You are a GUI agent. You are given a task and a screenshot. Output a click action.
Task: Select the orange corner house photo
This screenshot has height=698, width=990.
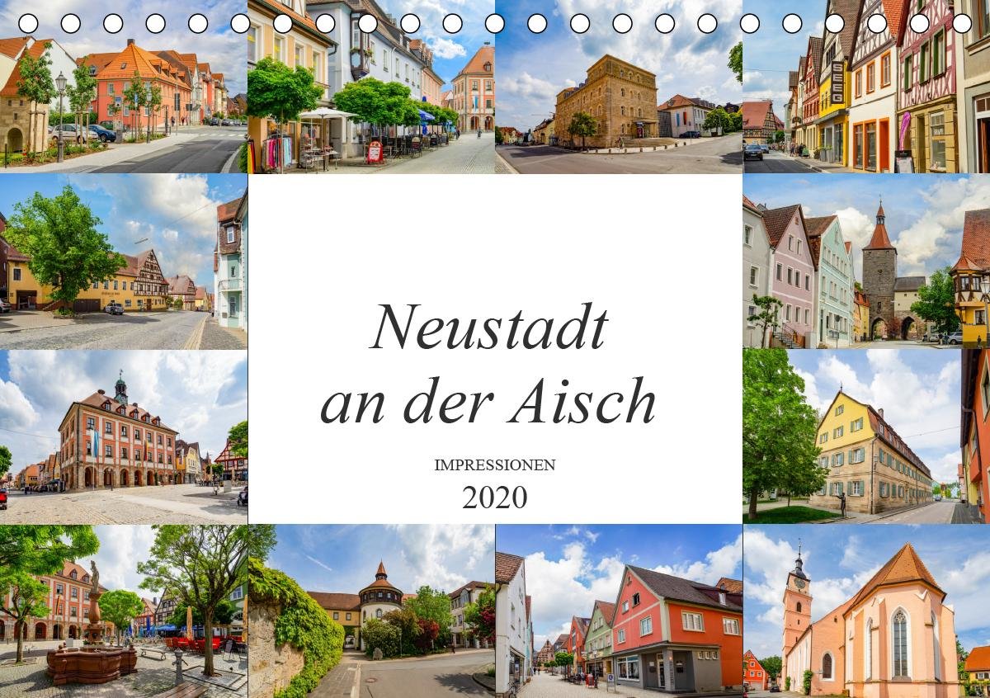[x=619, y=611]
